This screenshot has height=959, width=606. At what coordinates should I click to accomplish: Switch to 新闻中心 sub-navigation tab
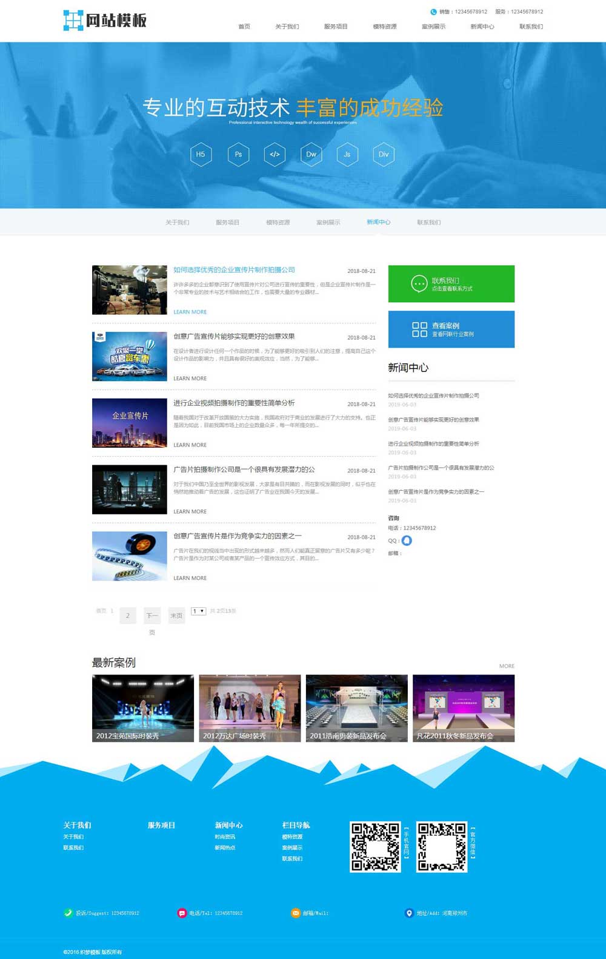pyautogui.click(x=378, y=222)
